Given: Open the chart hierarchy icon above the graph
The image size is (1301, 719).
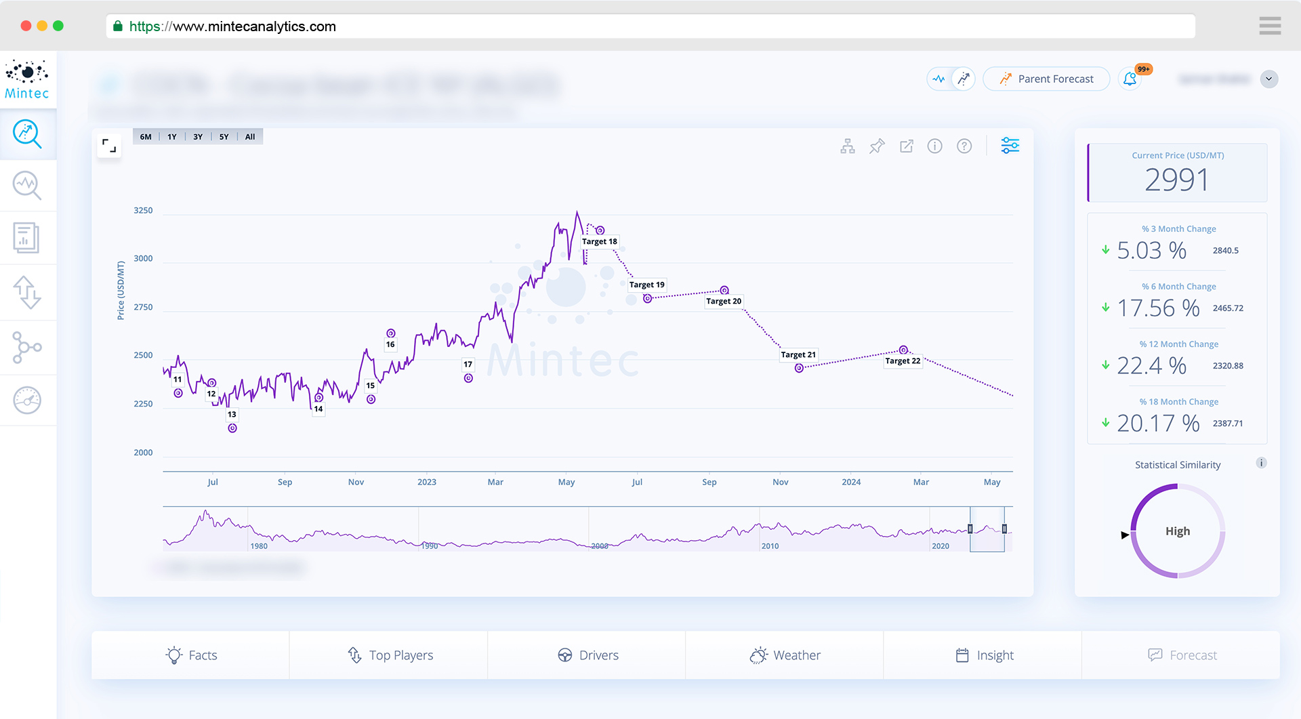Looking at the screenshot, I should (847, 145).
